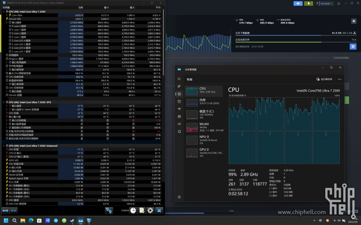361x225 pixels.
Task: Open Users icon in Task Manager sidebar
Action: (x=179, y=117)
